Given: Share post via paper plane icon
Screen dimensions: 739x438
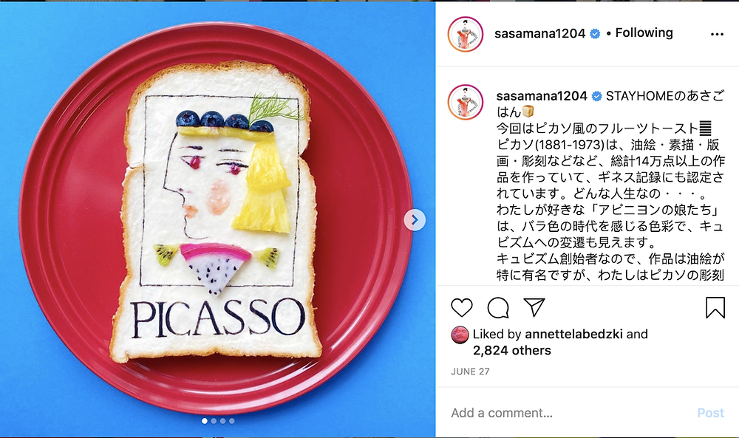Looking at the screenshot, I should click(534, 307).
